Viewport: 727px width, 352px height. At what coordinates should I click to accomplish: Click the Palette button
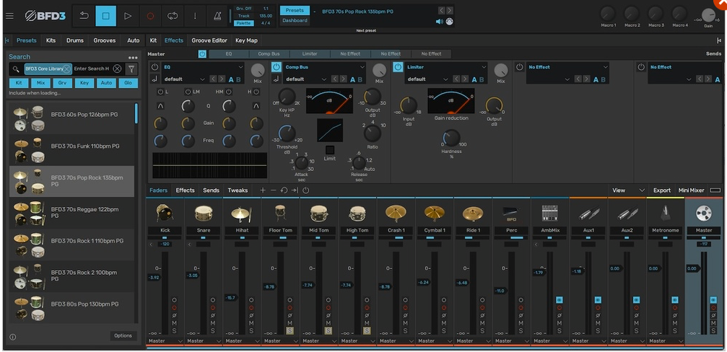[x=243, y=22]
